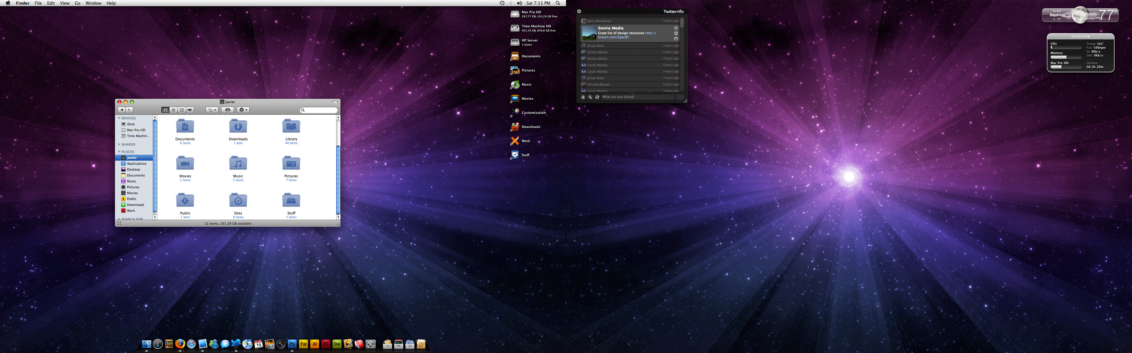
Task: Click Twitterrific's refresh tweets icon
Action: point(597,97)
